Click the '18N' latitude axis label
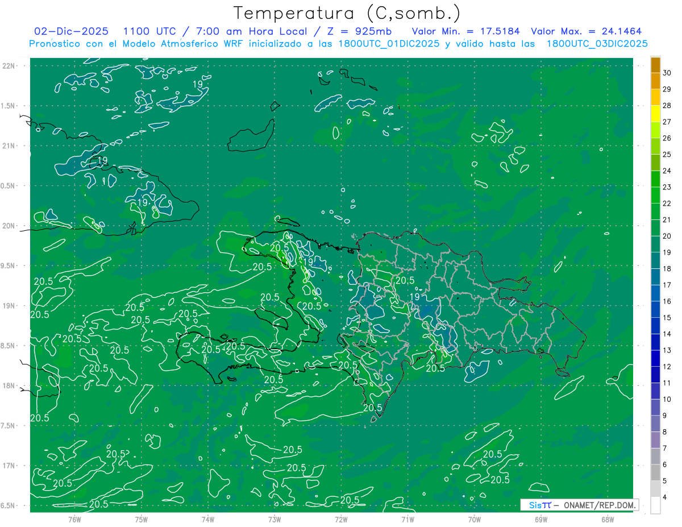 click(x=10, y=385)
